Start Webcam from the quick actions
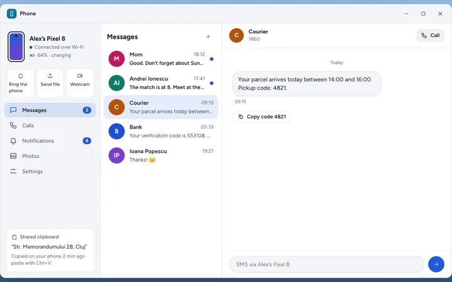Image resolution: width=452 pixels, height=282 pixels. pyautogui.click(x=80, y=83)
